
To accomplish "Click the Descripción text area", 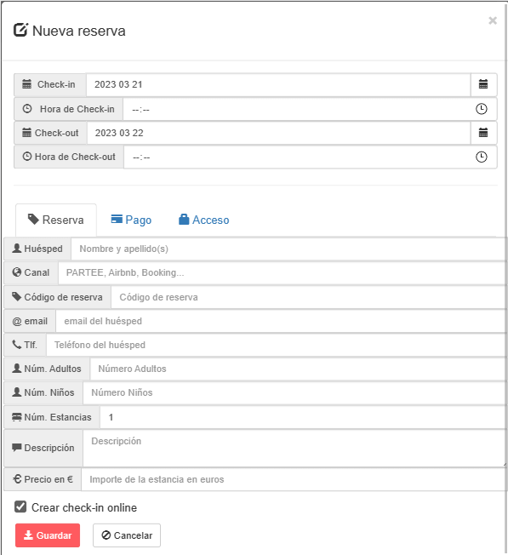I will coord(294,448).
